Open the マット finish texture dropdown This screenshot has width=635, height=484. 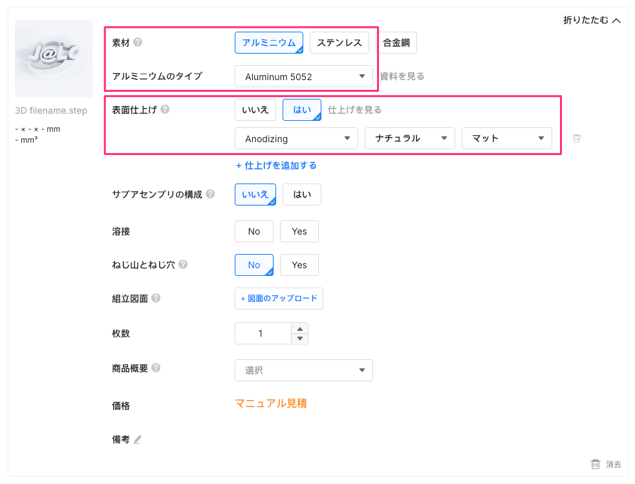tap(506, 138)
